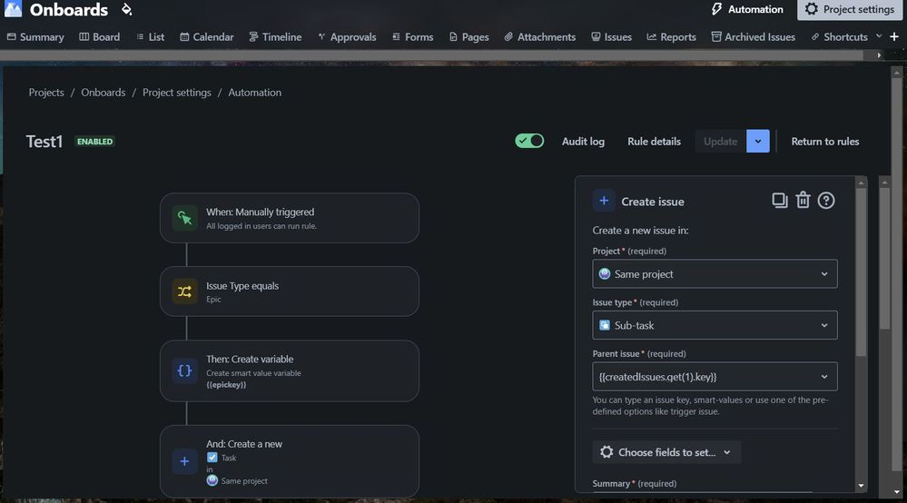
Task: Open the Attachments tab
Action: click(539, 36)
